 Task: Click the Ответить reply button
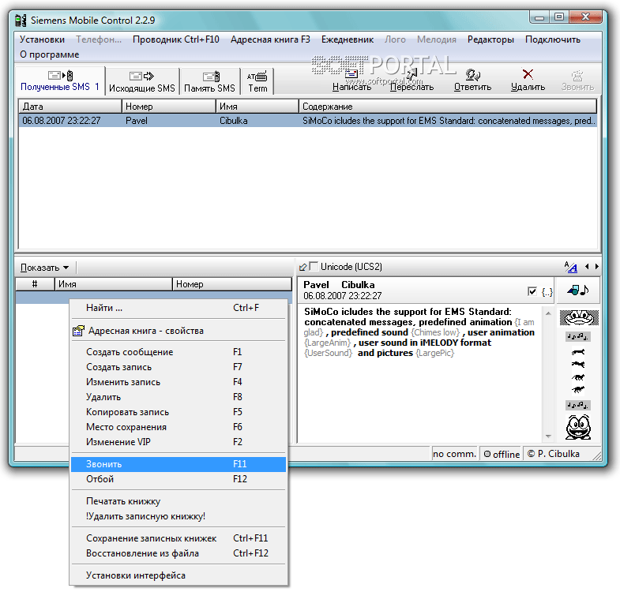pyautogui.click(x=472, y=81)
